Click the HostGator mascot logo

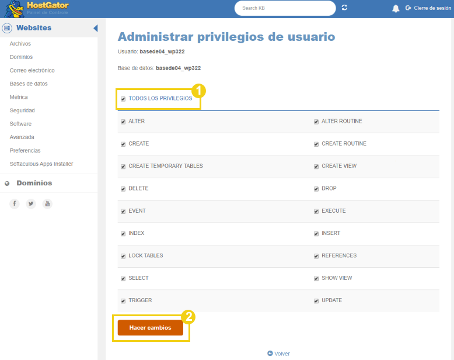(15, 9)
